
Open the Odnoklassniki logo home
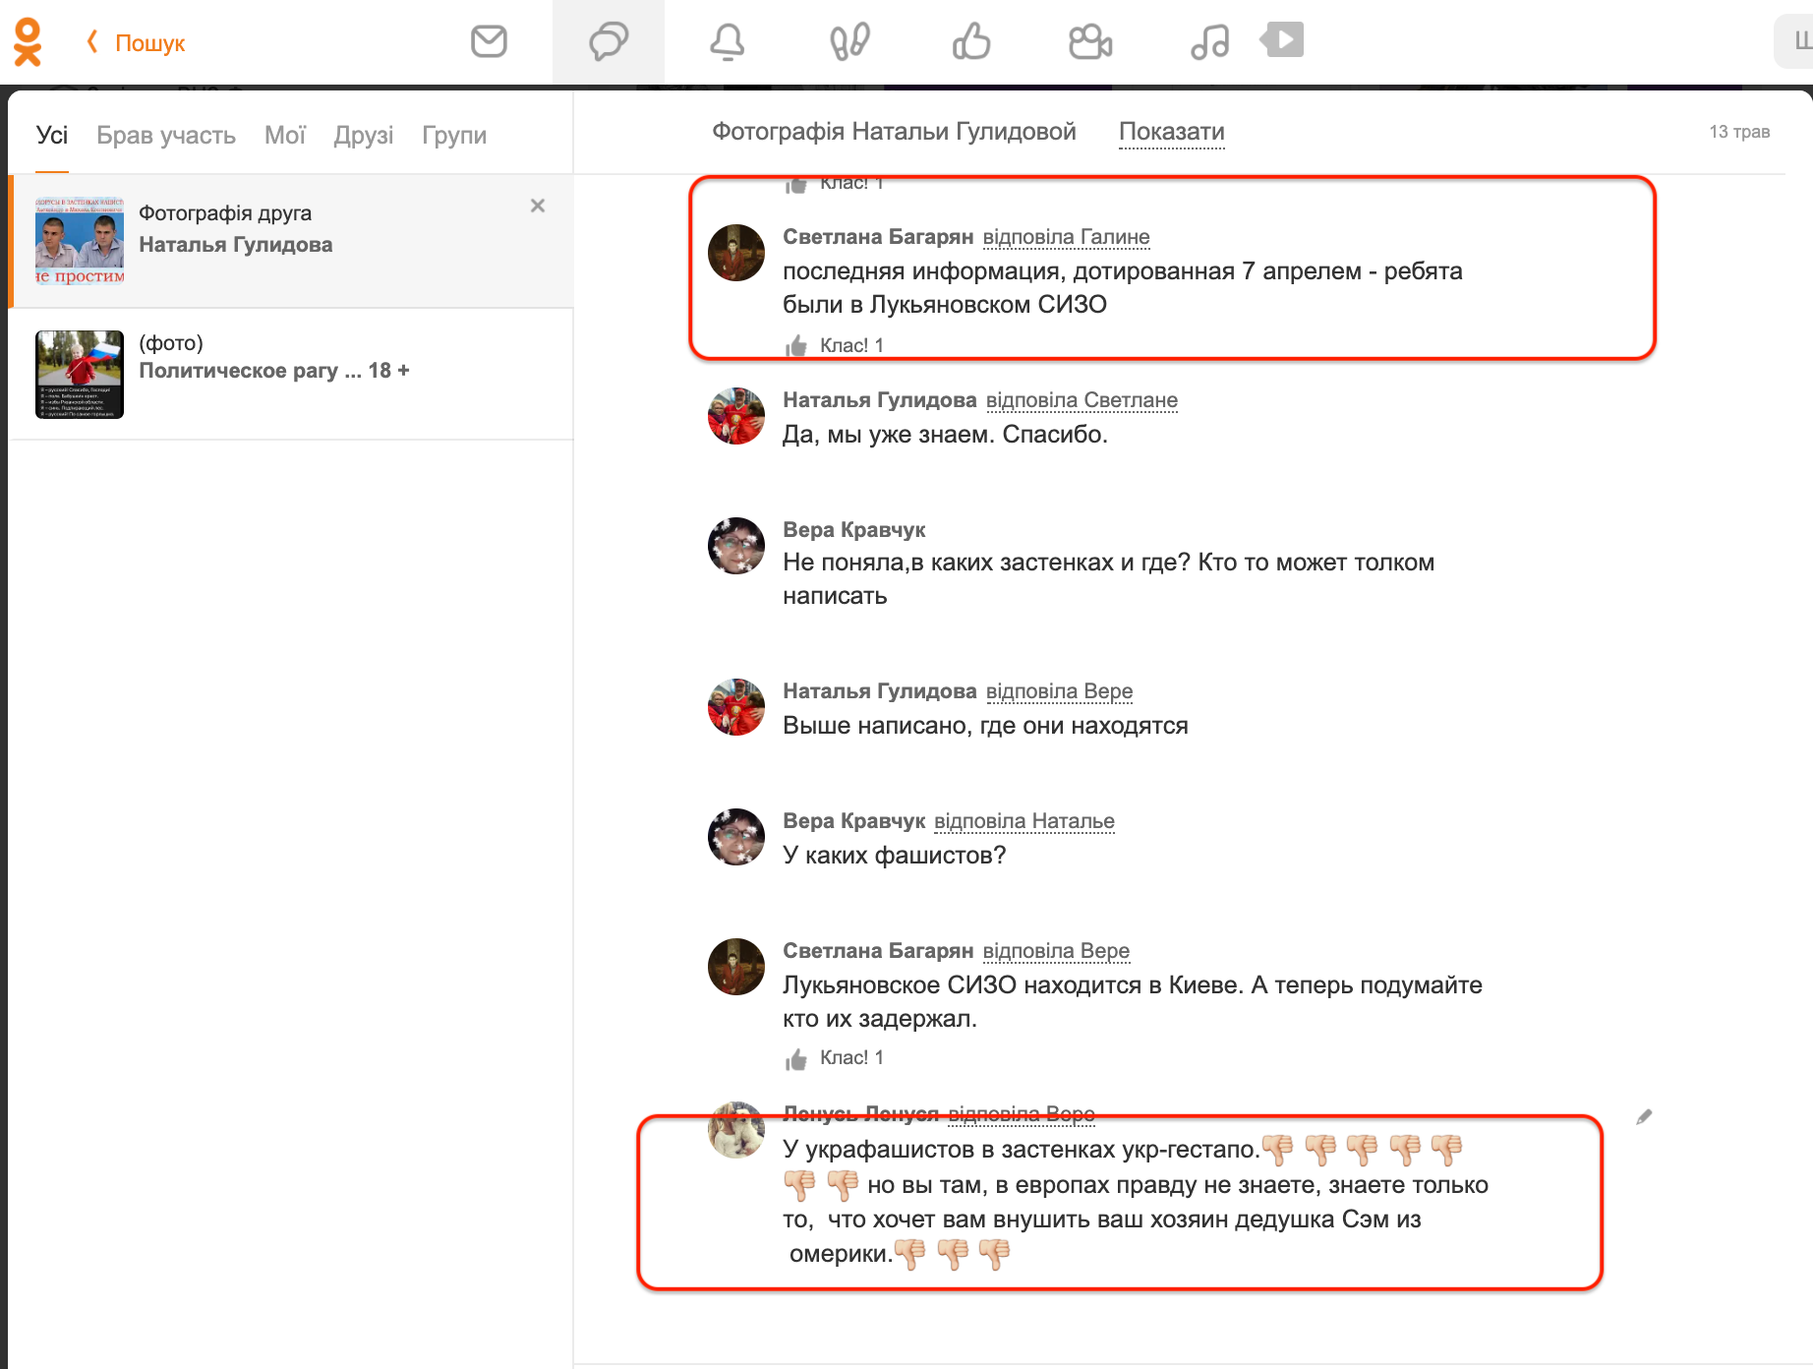tap(28, 42)
